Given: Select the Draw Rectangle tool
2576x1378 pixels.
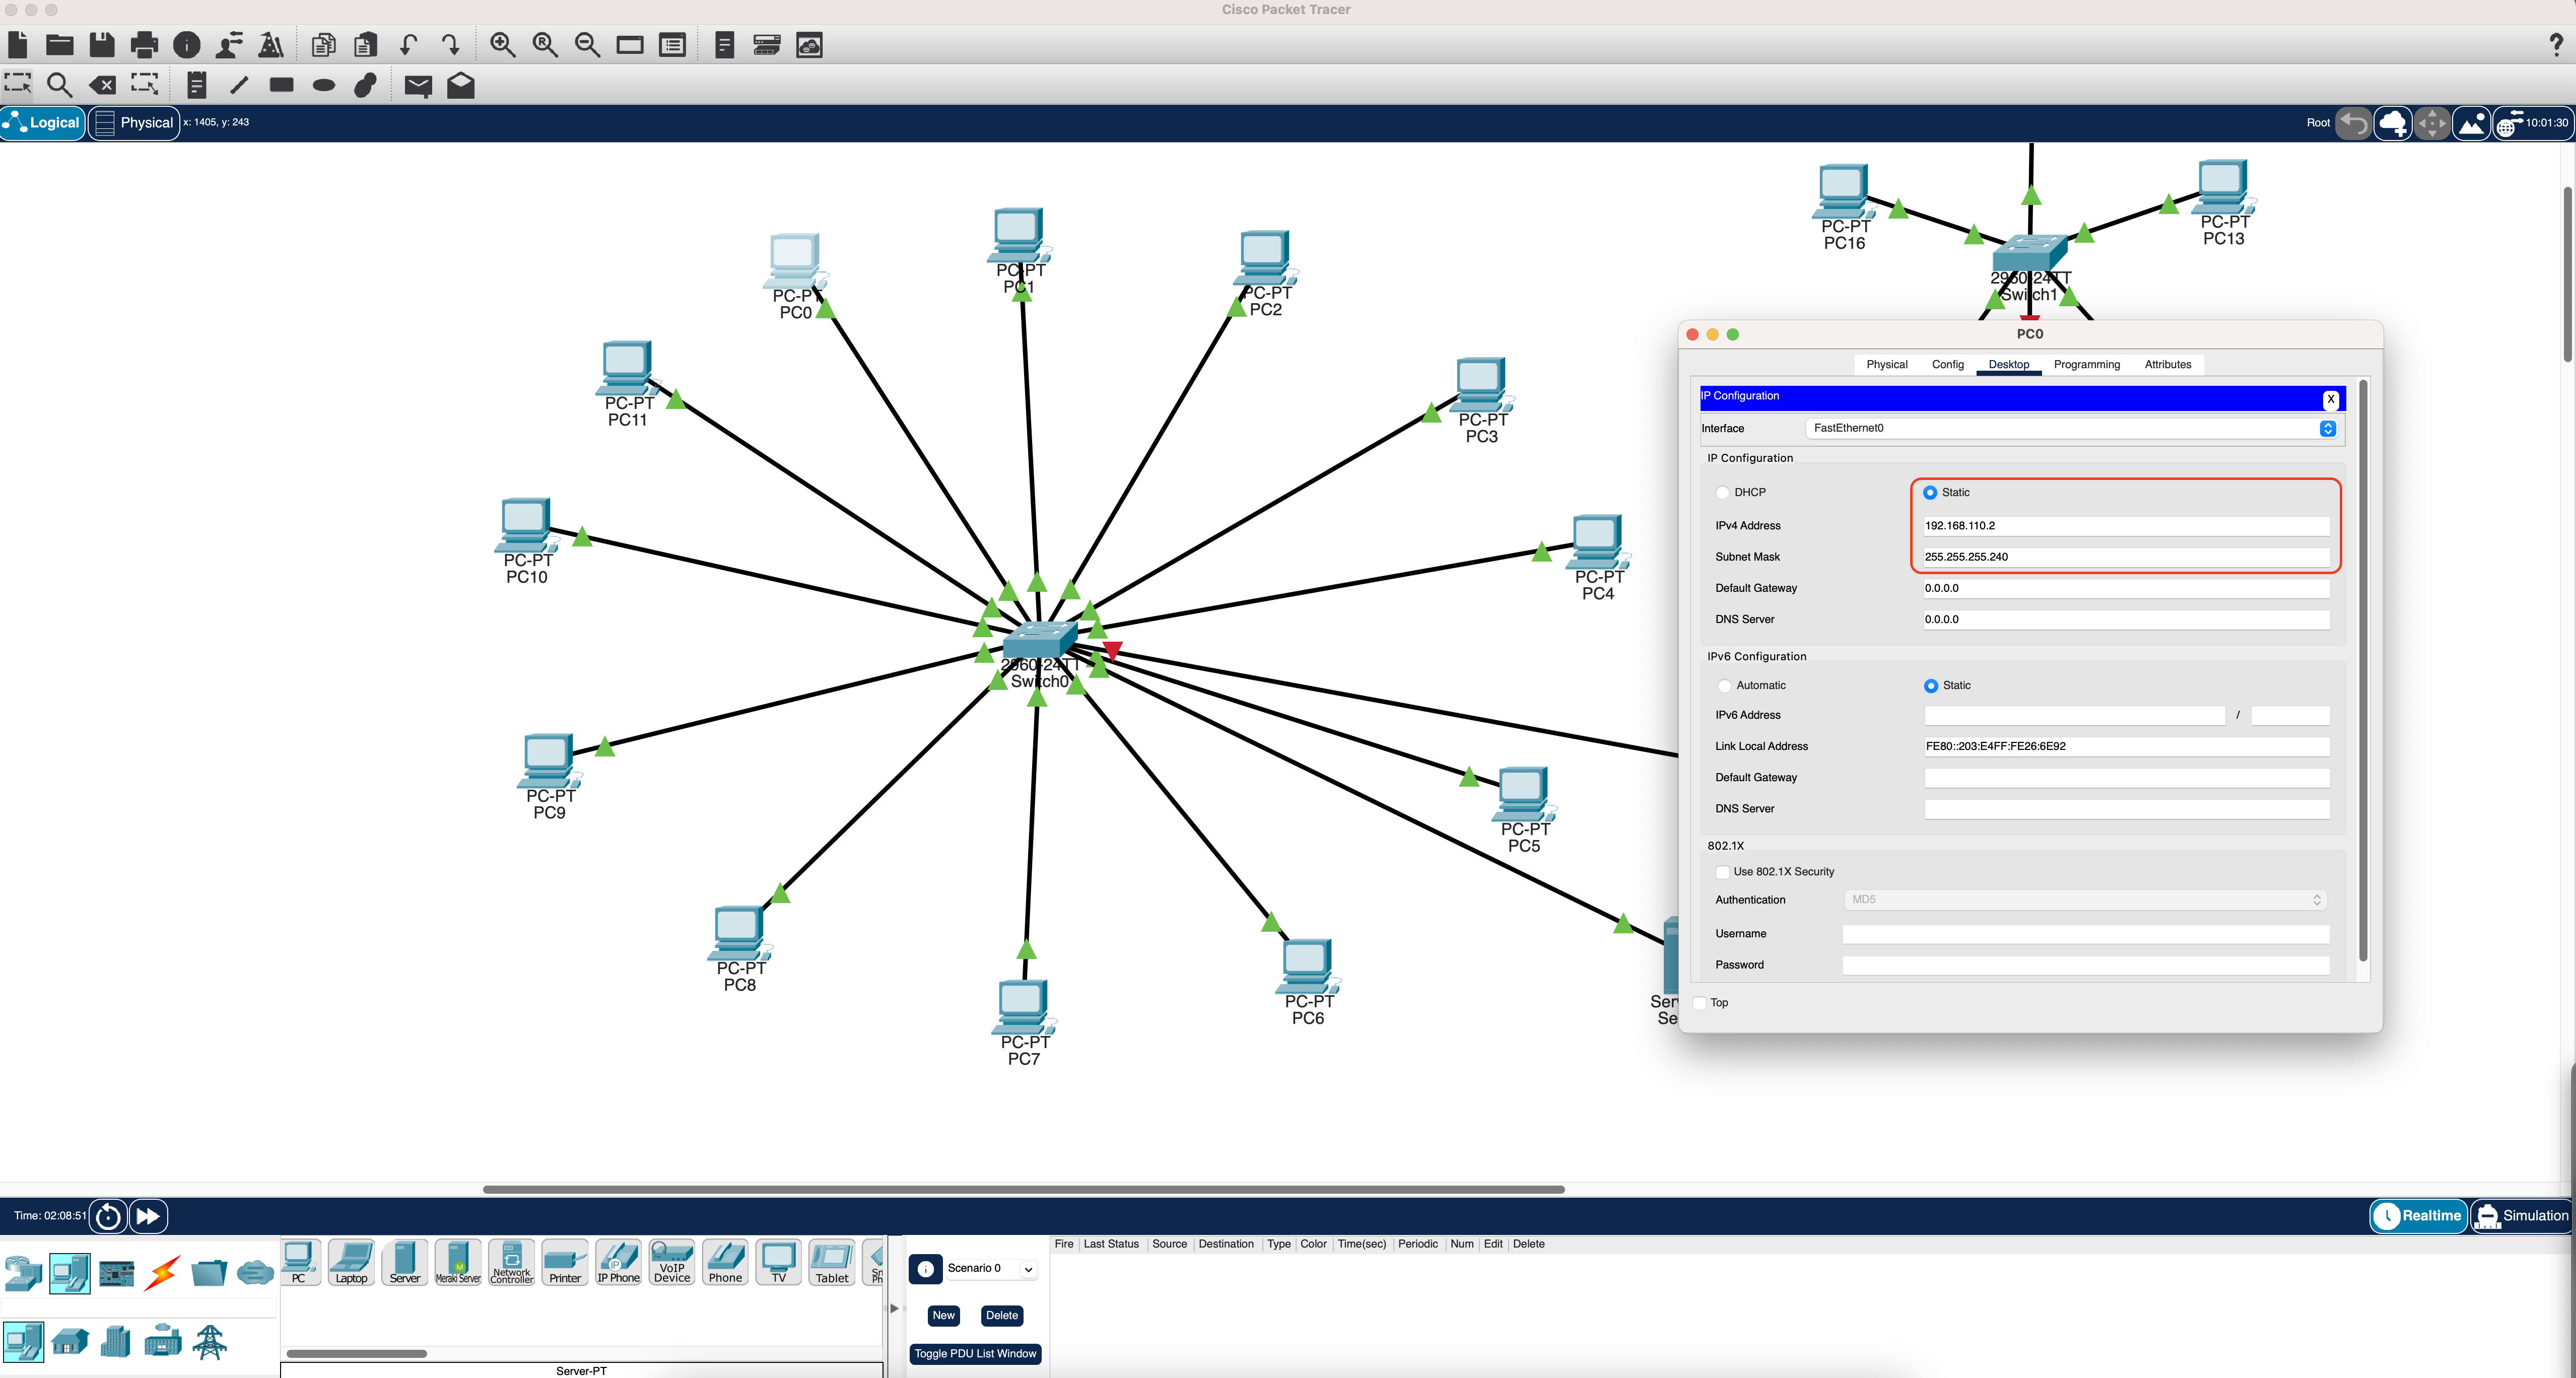Looking at the screenshot, I should click(x=282, y=85).
